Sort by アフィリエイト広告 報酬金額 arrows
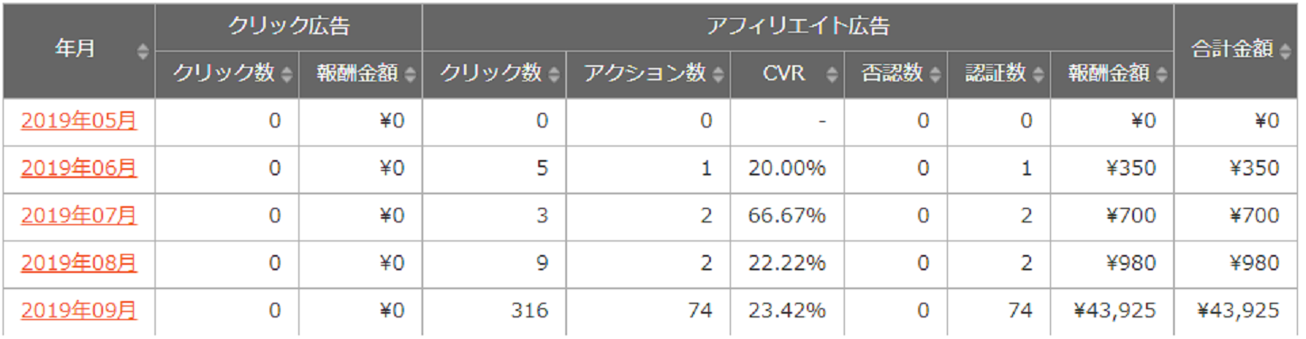Image resolution: width=1306 pixels, height=339 pixels. point(1161,75)
